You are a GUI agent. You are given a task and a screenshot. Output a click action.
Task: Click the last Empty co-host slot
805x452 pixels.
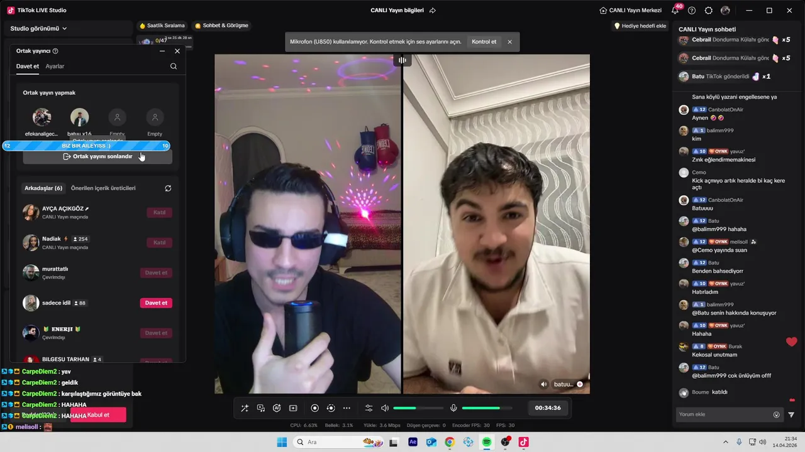pyautogui.click(x=155, y=117)
